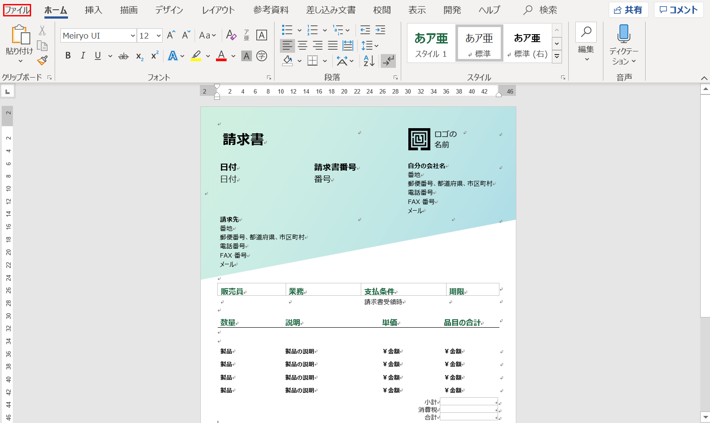This screenshot has height=423, width=710.
Task: Insert an enclosed character (circled 字)
Action: [262, 56]
